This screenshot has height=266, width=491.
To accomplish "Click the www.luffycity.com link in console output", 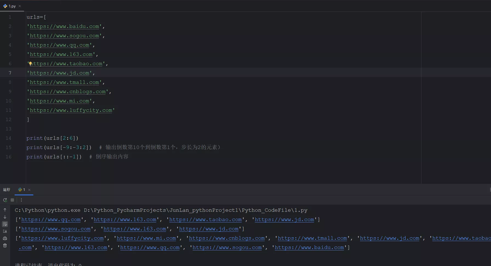I will click(x=62, y=238).
